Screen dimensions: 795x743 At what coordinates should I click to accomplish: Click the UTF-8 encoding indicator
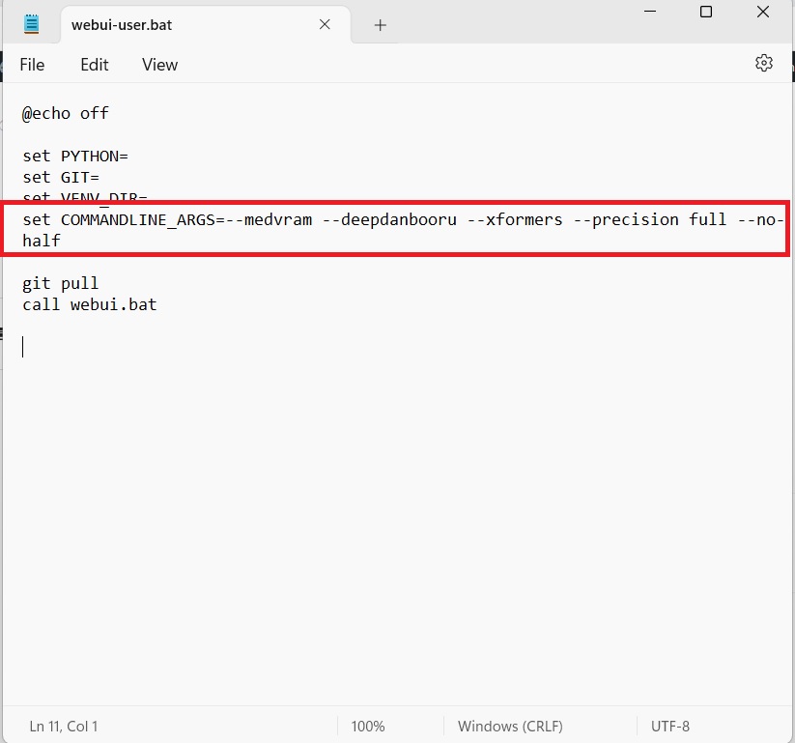coord(670,726)
